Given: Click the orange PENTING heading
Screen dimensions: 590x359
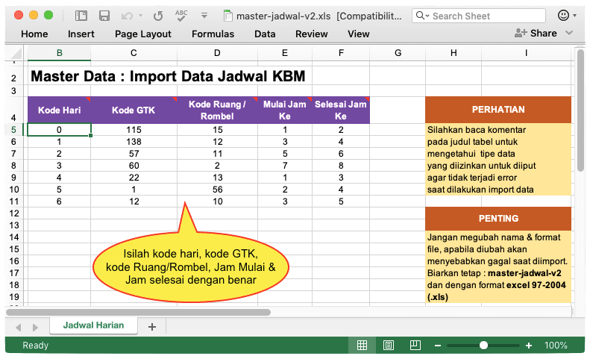Looking at the screenshot, I should (x=498, y=219).
